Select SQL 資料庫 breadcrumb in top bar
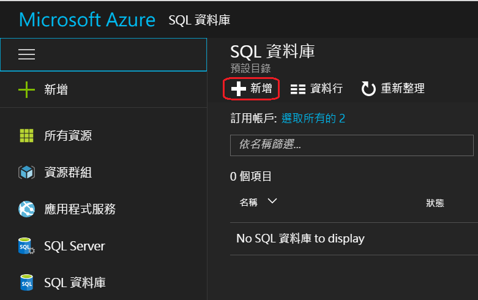The width and height of the screenshot is (478, 300). tap(200, 20)
